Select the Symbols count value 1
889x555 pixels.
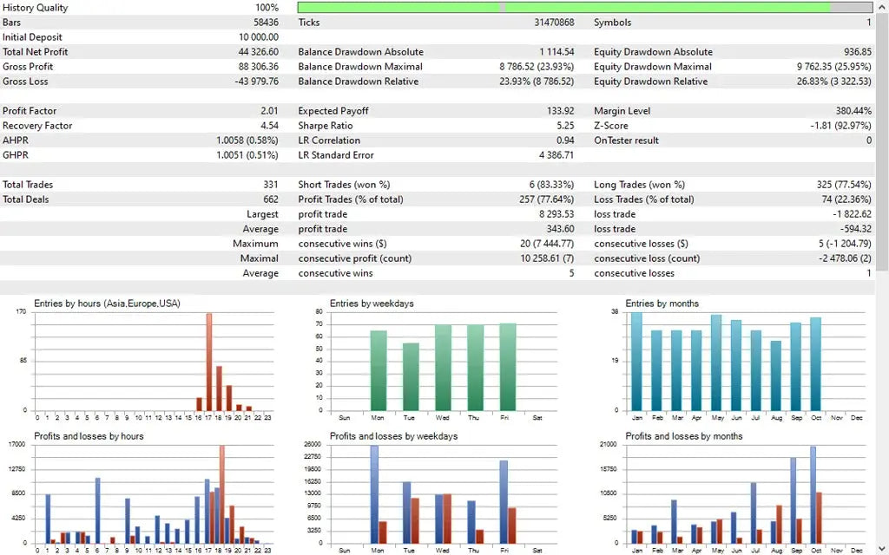(x=868, y=22)
